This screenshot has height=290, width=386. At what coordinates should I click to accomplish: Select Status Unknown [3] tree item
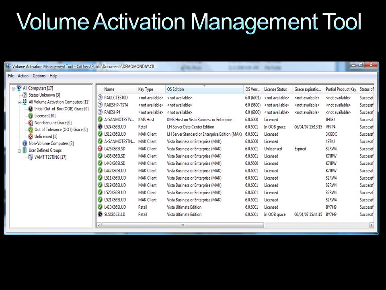tap(44, 95)
